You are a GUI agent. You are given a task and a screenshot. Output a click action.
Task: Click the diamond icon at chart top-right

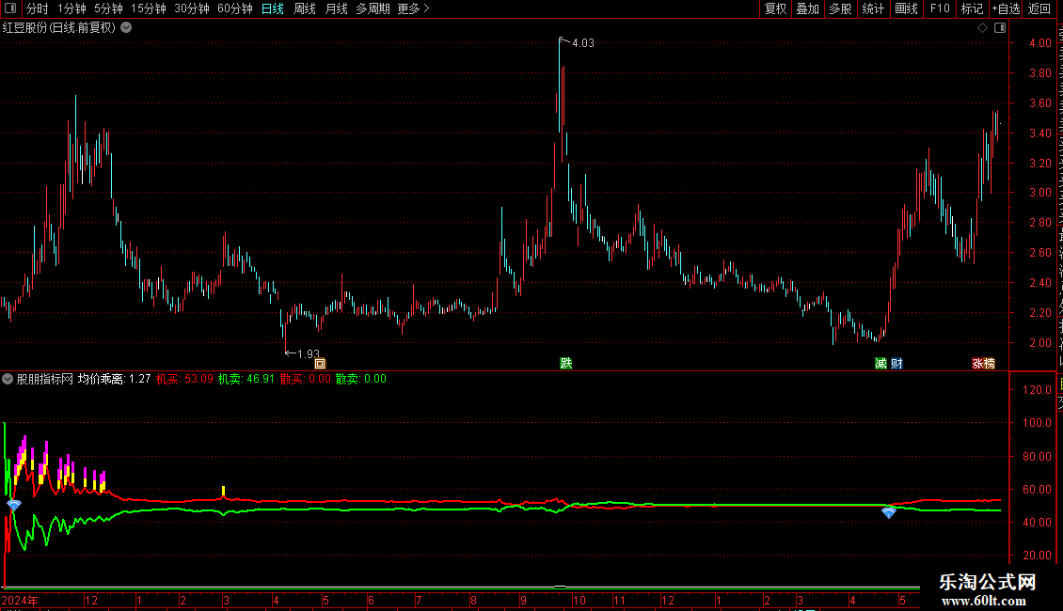982,28
